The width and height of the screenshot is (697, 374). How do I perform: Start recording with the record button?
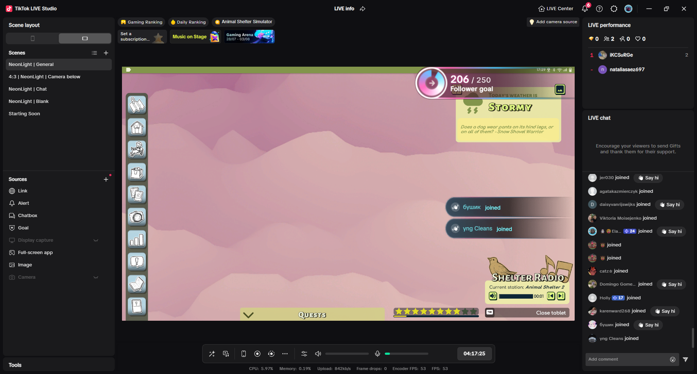click(257, 354)
